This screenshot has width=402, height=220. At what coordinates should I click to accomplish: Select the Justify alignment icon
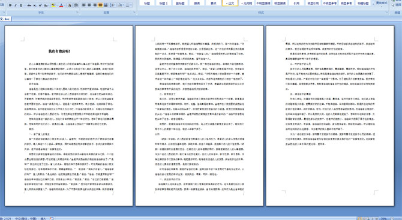point(100,5)
